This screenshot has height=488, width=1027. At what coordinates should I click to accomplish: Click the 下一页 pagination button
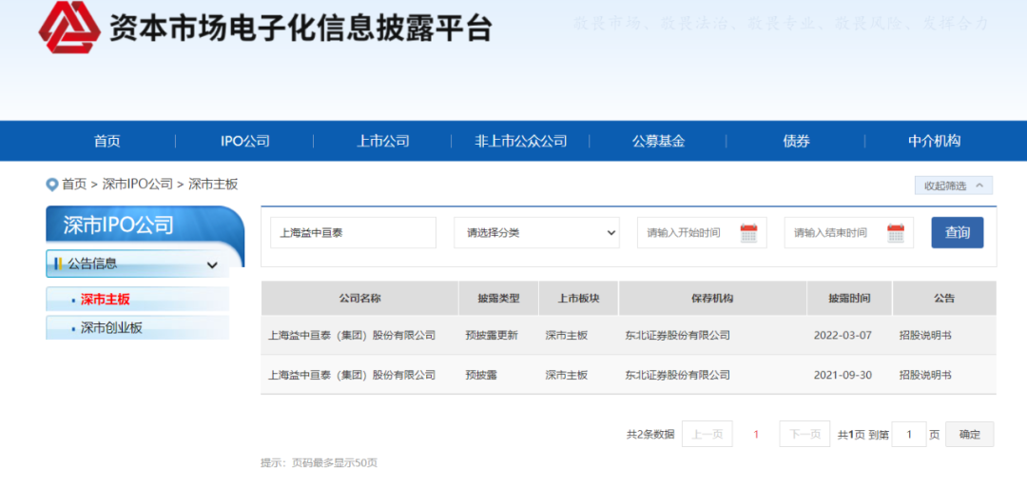(x=804, y=435)
